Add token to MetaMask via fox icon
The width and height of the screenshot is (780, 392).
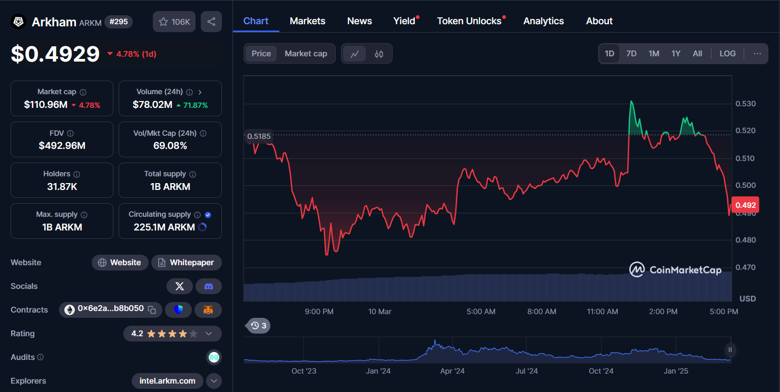click(208, 310)
